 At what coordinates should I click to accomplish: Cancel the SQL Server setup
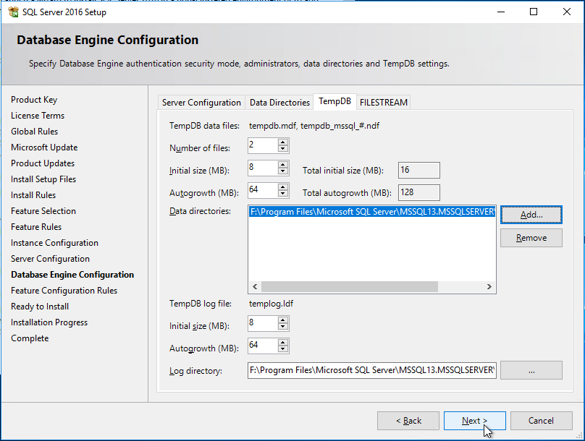[541, 421]
